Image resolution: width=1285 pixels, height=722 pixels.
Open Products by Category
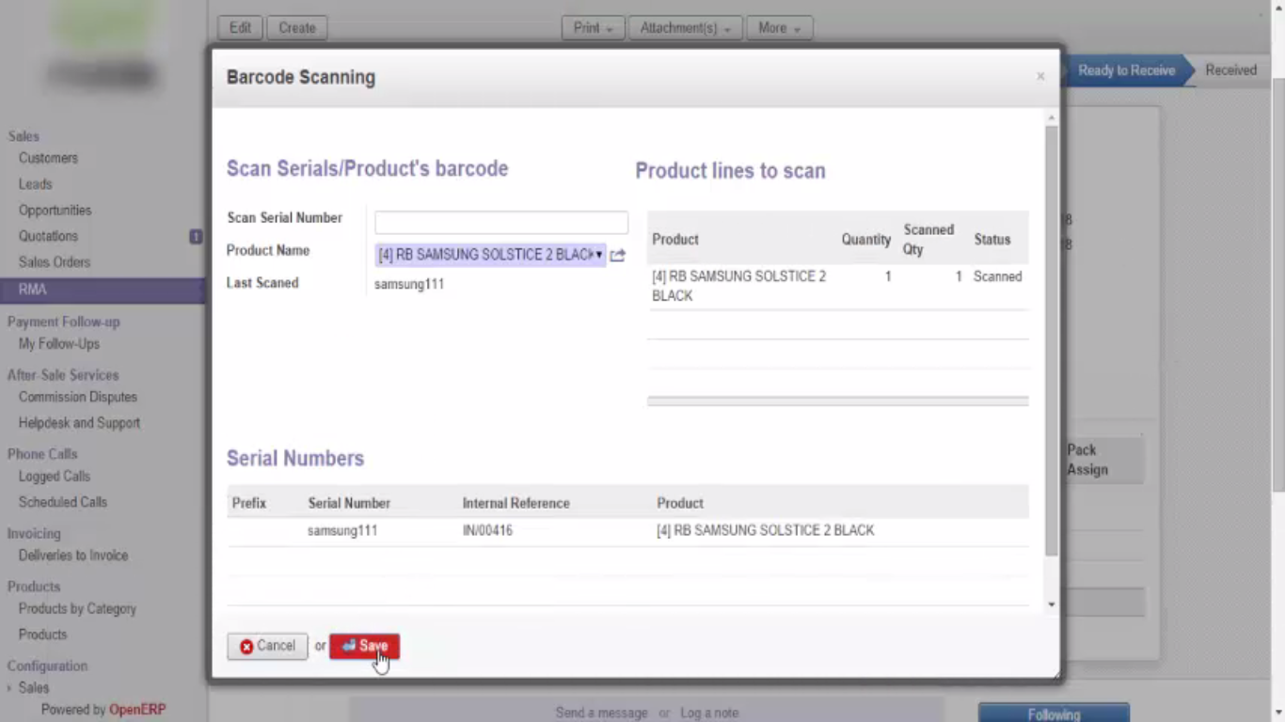point(77,609)
